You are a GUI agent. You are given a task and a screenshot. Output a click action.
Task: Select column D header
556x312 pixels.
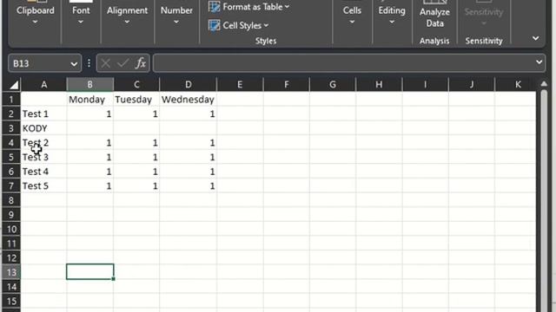coord(189,85)
